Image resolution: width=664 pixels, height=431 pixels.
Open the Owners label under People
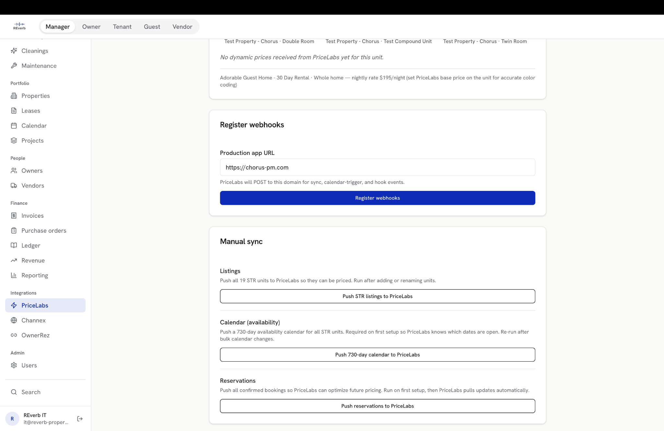pyautogui.click(x=32, y=171)
